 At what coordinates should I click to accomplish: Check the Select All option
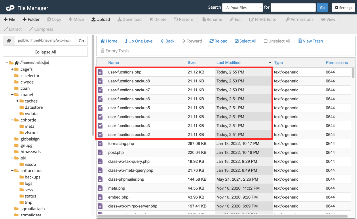pos(246,41)
